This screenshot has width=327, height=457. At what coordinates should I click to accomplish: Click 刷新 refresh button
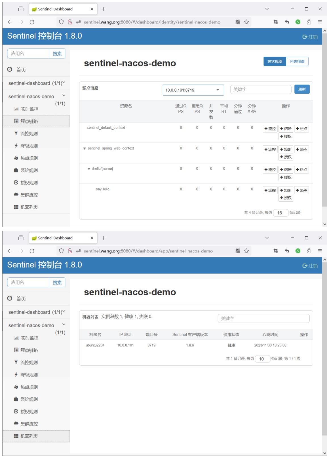pyautogui.click(x=302, y=89)
